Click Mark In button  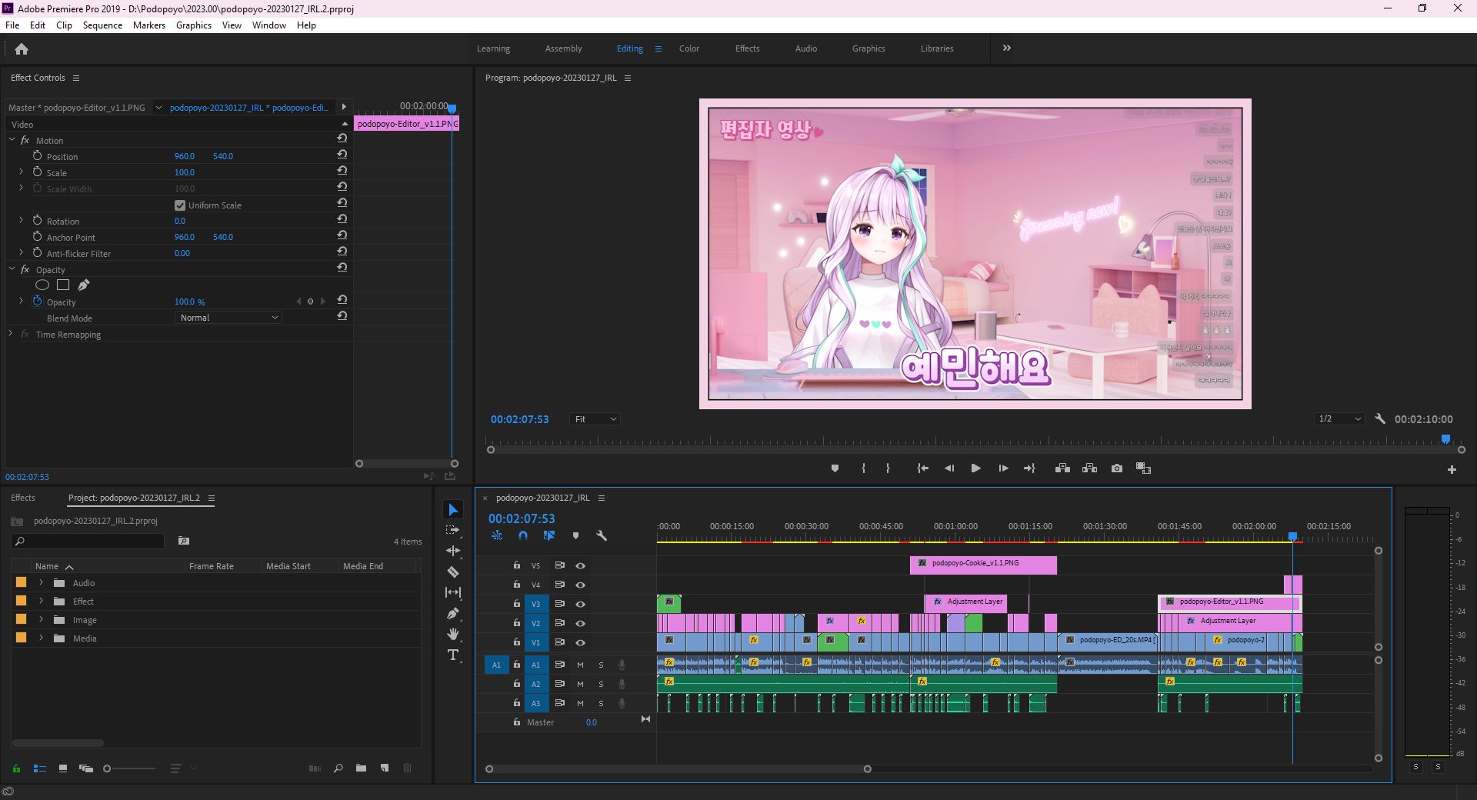863,468
